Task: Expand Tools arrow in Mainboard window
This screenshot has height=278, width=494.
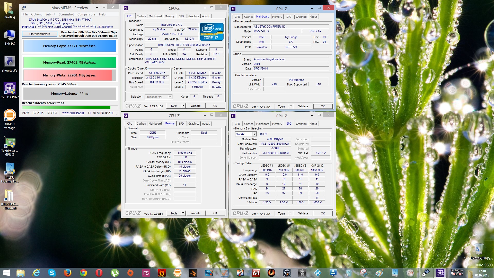Action: (x=291, y=106)
